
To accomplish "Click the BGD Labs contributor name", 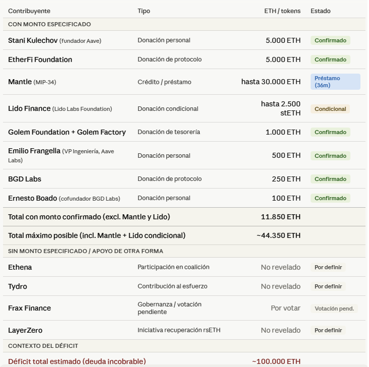I will point(25,179).
